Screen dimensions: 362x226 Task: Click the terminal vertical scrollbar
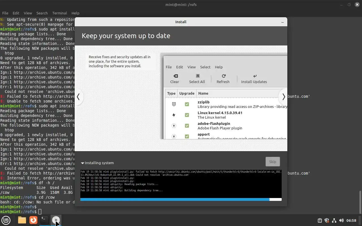360,202
